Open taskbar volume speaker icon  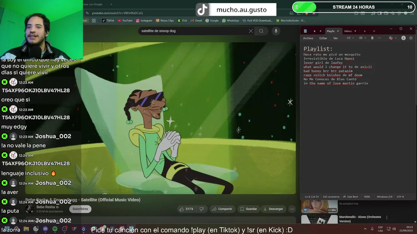[394, 229]
